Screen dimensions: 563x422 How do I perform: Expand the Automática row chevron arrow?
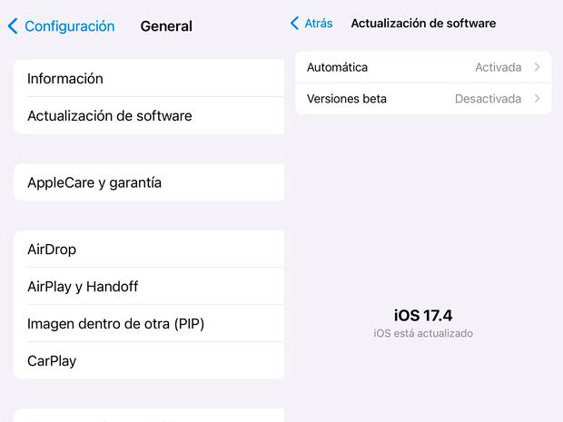538,67
